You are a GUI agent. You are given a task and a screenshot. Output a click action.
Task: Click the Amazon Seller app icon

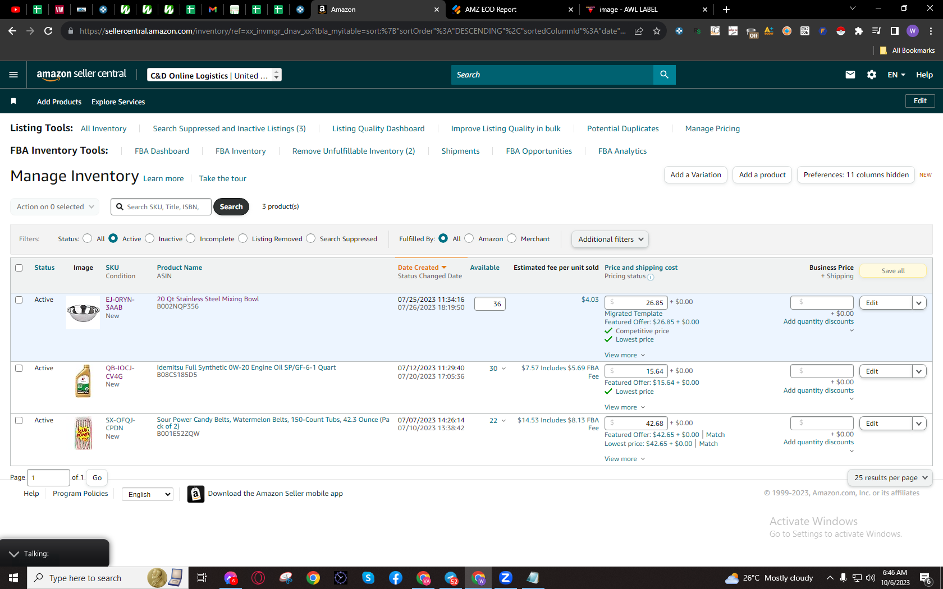pos(195,494)
